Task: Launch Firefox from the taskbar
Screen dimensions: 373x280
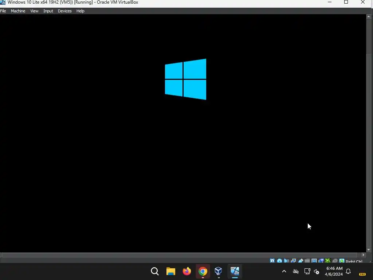Action: (x=187, y=271)
